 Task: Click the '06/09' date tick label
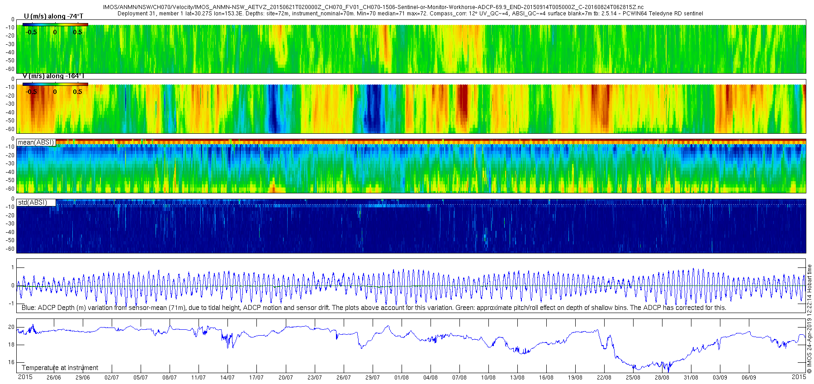(x=748, y=378)
